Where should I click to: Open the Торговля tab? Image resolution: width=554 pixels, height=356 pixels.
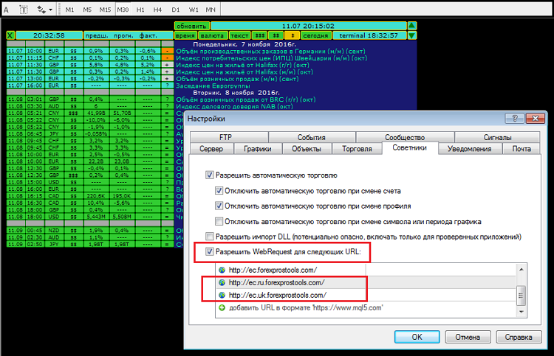pos(357,149)
